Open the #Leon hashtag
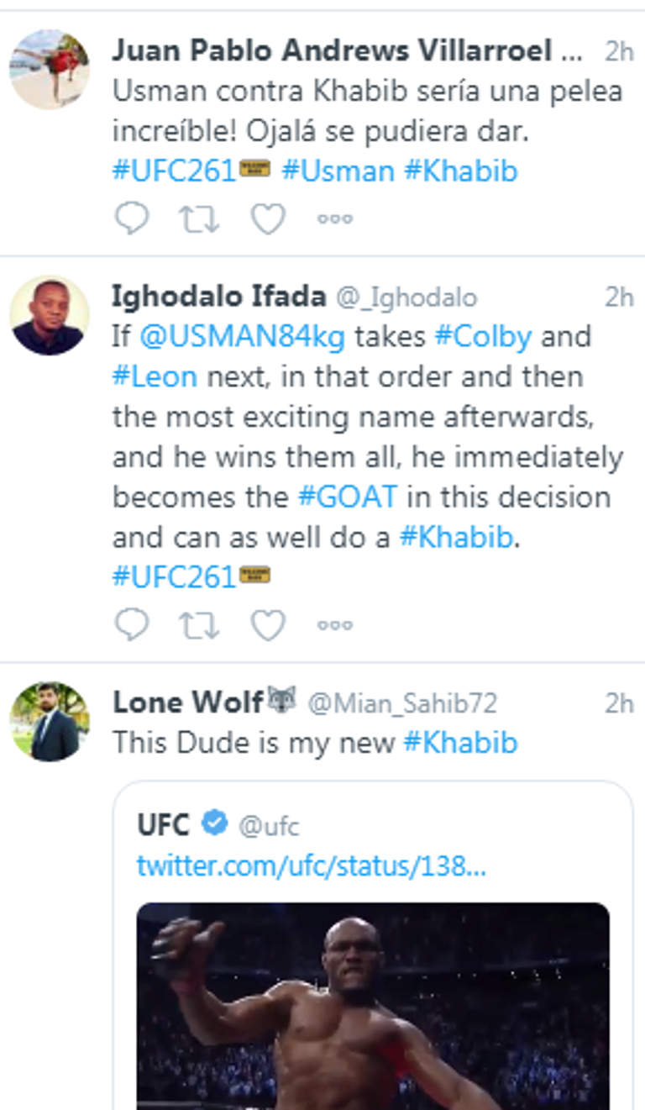The image size is (645, 1110). (155, 376)
